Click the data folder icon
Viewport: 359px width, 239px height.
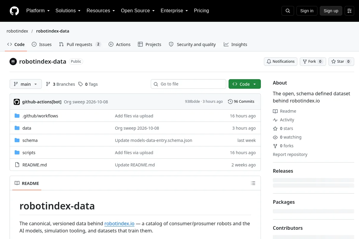click(x=17, y=128)
